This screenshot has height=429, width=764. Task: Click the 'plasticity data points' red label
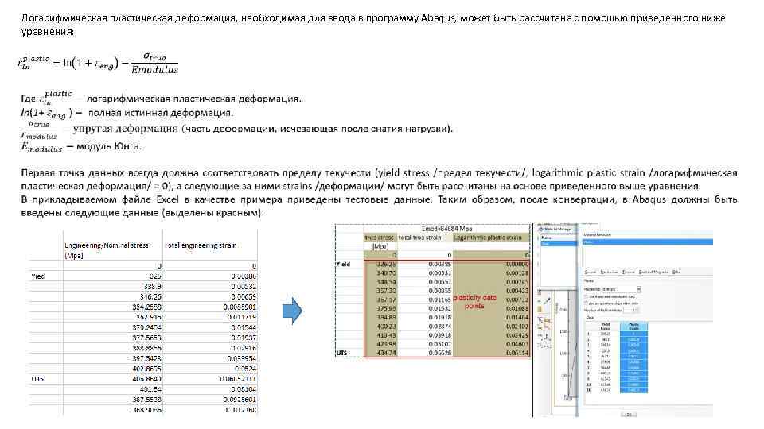click(x=474, y=302)
